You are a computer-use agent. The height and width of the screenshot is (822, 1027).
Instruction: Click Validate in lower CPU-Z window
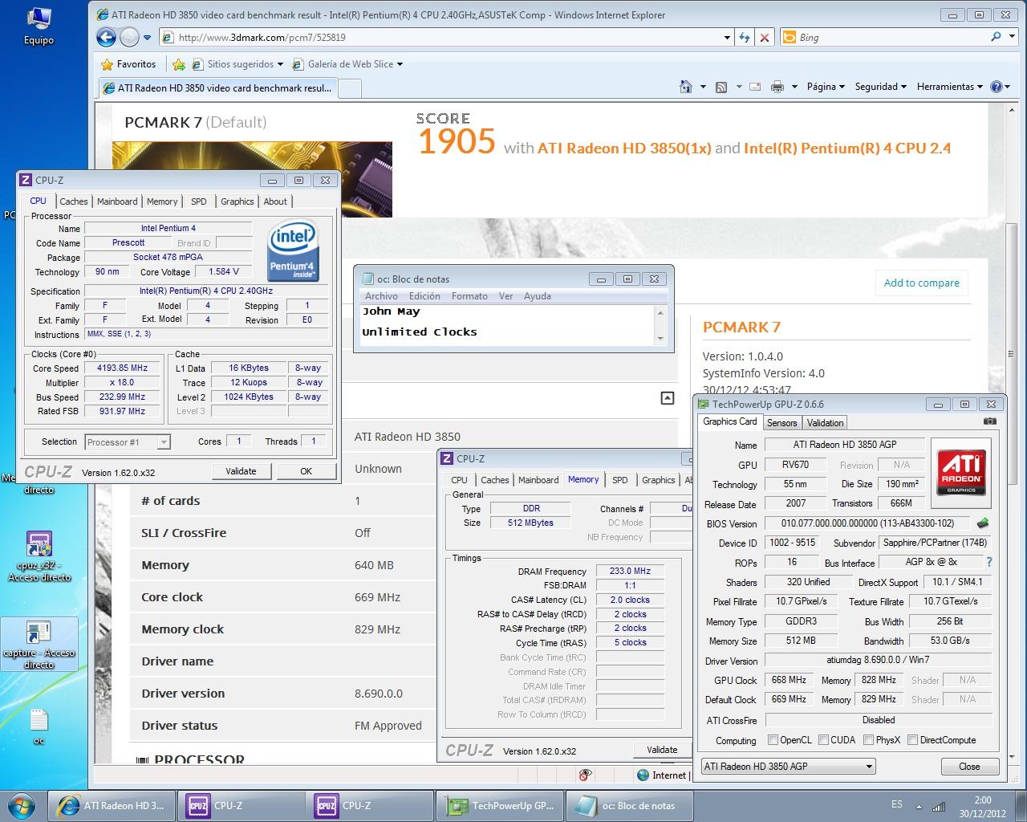point(662,750)
